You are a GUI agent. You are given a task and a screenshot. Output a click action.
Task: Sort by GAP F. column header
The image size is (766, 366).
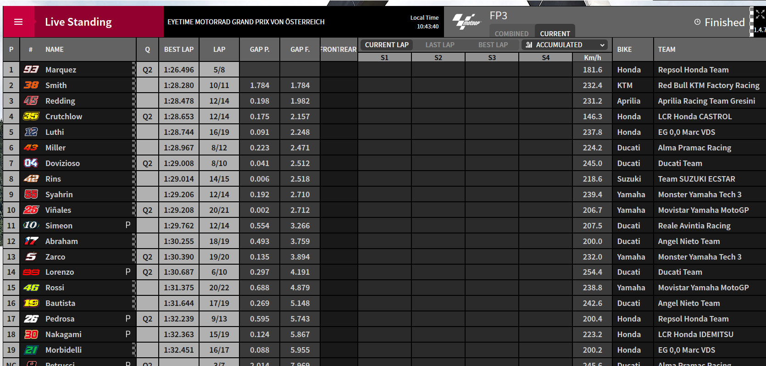pos(300,50)
